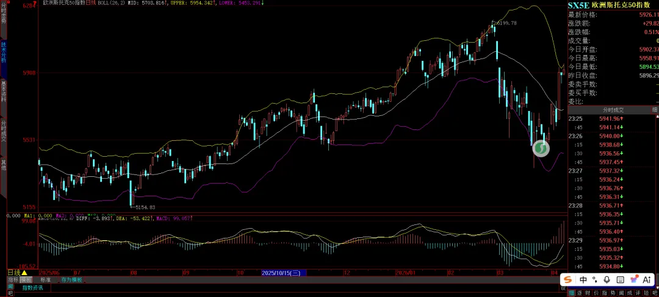Choose the 标准 template
The width and height of the screenshot is (659, 297).
pyautogui.click(x=45, y=280)
